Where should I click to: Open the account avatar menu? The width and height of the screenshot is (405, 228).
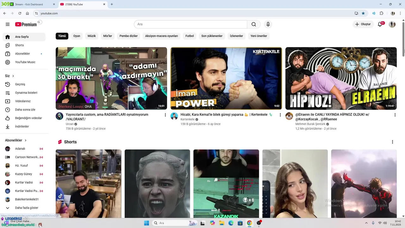point(392,24)
